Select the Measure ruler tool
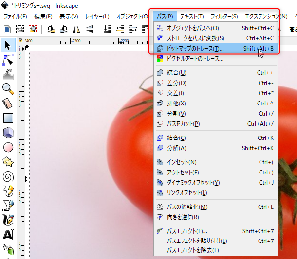297x259 pixels. coord(8,104)
